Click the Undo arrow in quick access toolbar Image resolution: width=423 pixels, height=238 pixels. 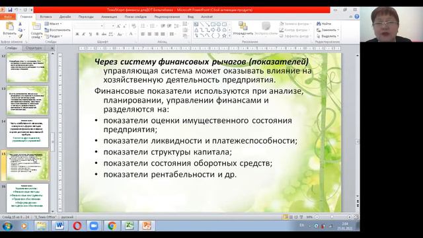[17, 10]
